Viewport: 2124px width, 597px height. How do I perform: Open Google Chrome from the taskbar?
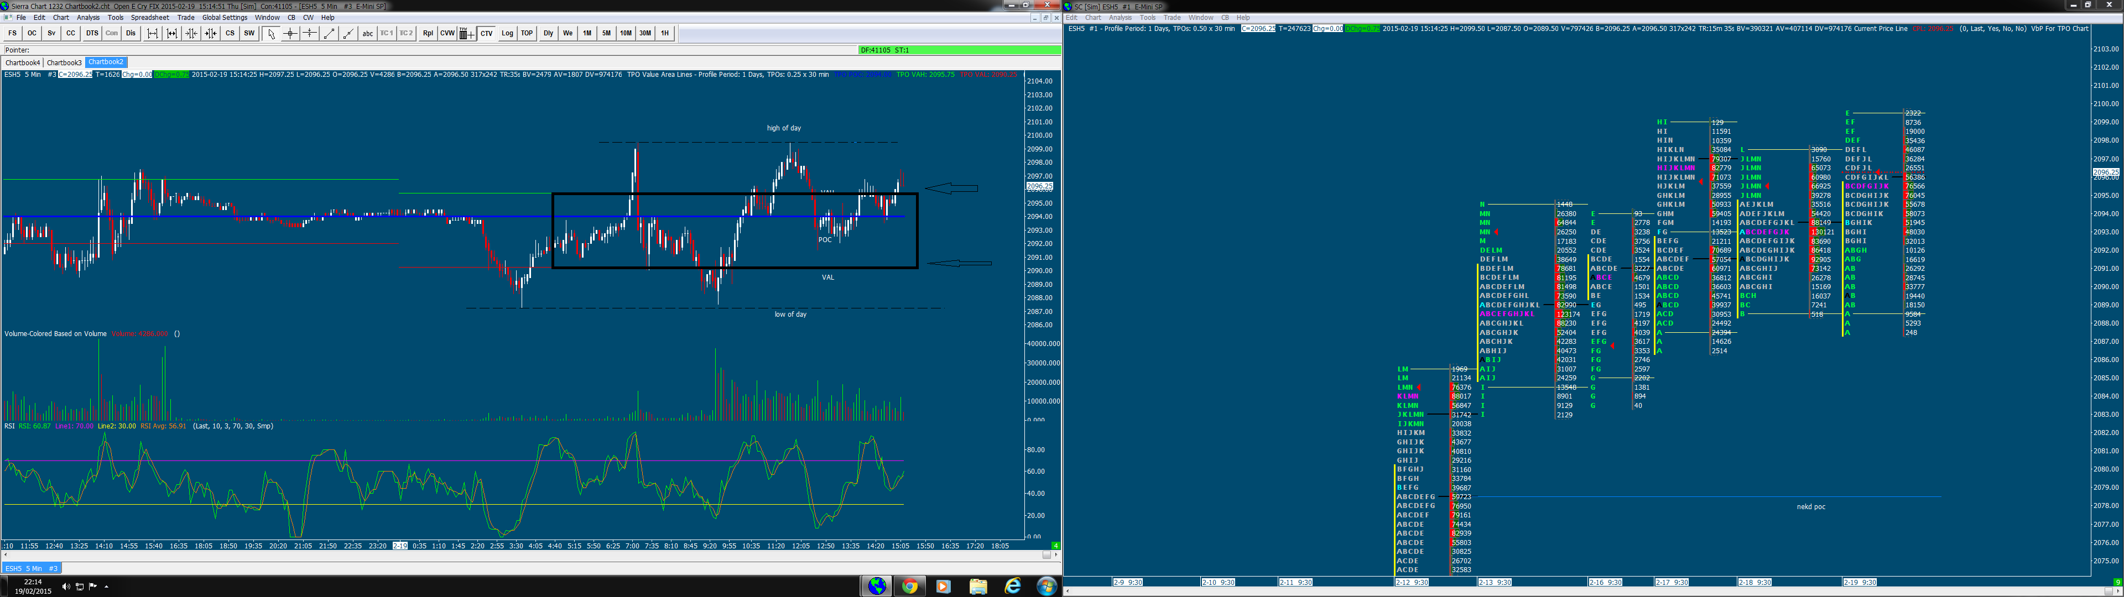909,586
